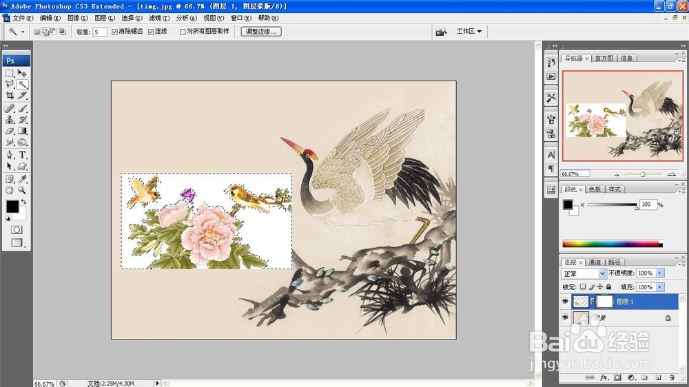Select the History Brush tool
This screenshot has height=387, width=689.
[23, 120]
